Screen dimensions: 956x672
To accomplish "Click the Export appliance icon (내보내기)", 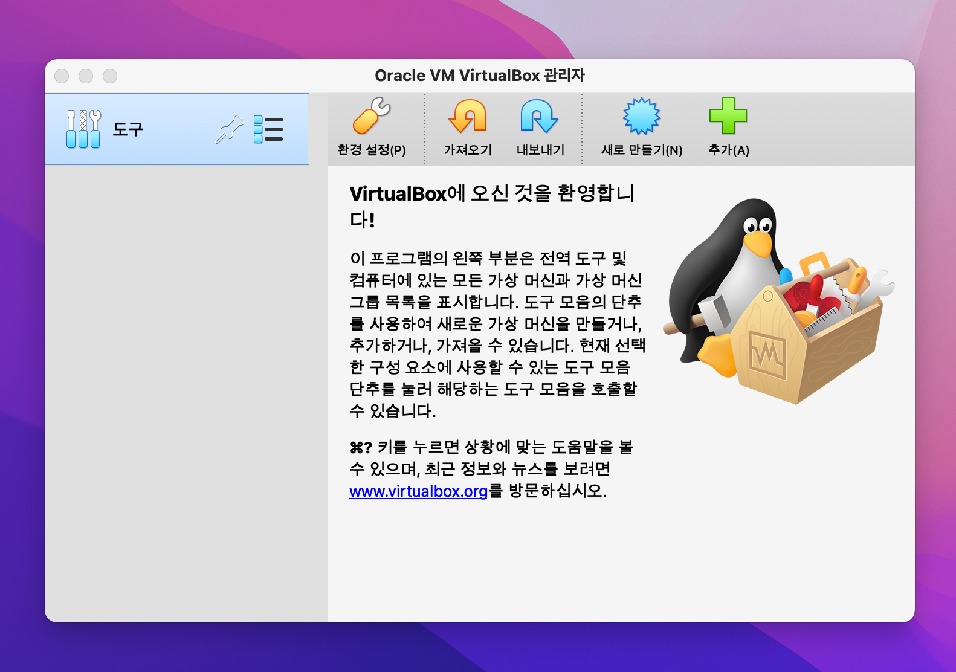I will click(x=540, y=116).
